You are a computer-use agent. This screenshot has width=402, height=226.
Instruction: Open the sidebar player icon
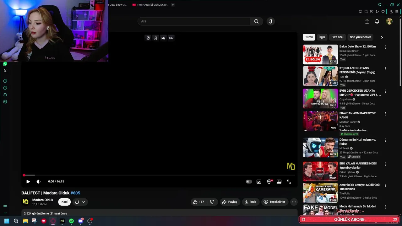click(x=5, y=81)
